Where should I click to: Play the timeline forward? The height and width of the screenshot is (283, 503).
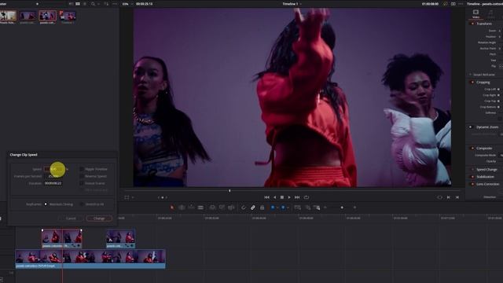(289, 197)
